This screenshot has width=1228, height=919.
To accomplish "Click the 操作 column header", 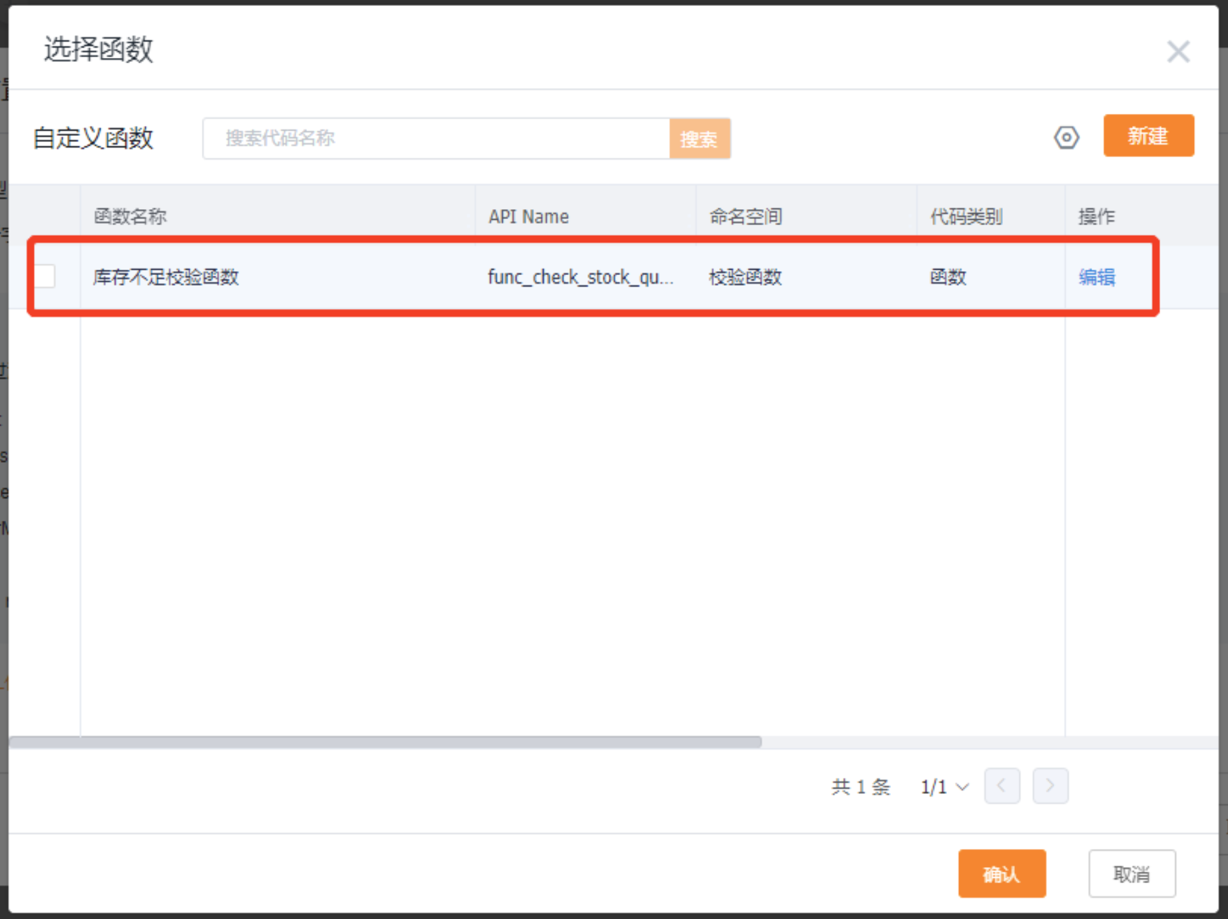I will [1096, 216].
